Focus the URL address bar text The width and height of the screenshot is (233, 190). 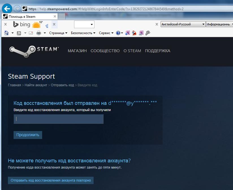[106, 9]
